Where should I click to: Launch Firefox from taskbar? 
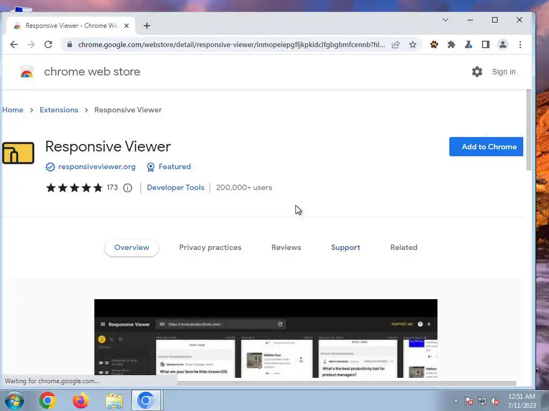click(x=81, y=400)
